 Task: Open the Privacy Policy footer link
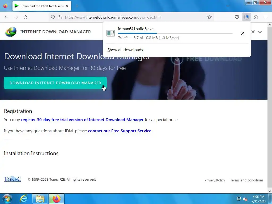(215, 180)
